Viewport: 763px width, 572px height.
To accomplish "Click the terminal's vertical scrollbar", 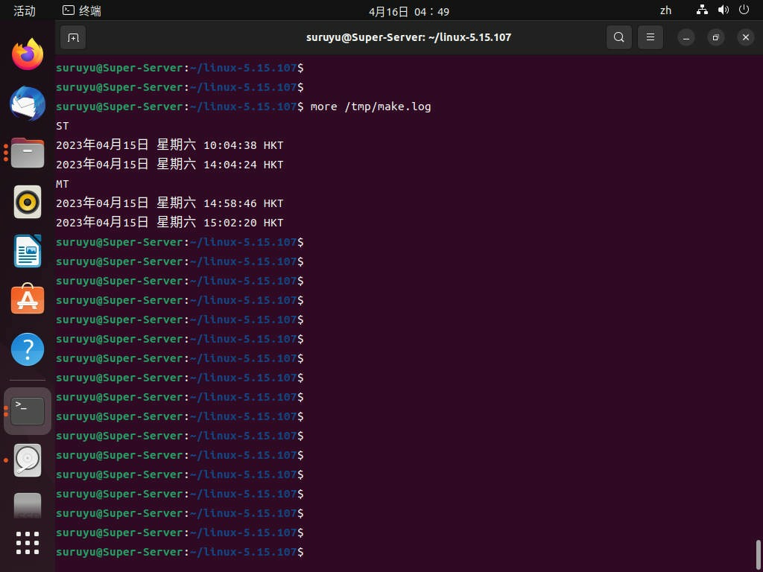I will pyautogui.click(x=759, y=554).
